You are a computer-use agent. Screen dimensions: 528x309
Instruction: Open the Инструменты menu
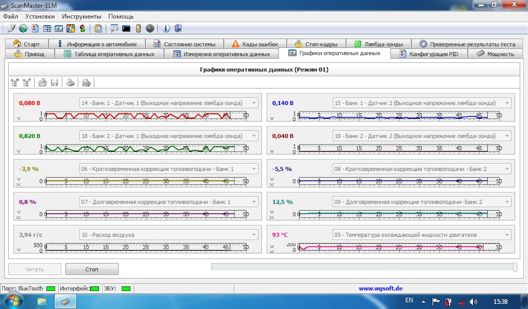pos(81,16)
